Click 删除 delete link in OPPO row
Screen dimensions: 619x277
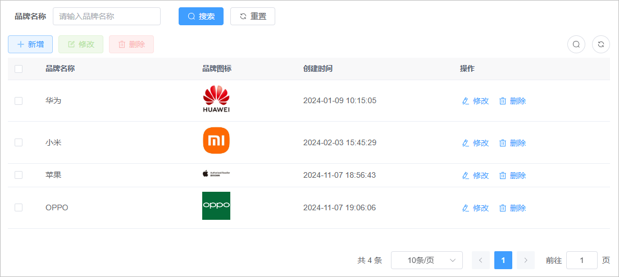click(513, 208)
